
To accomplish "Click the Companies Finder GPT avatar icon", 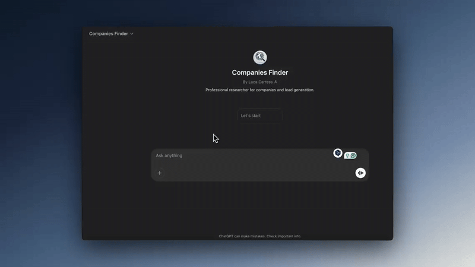I will 260,57.
